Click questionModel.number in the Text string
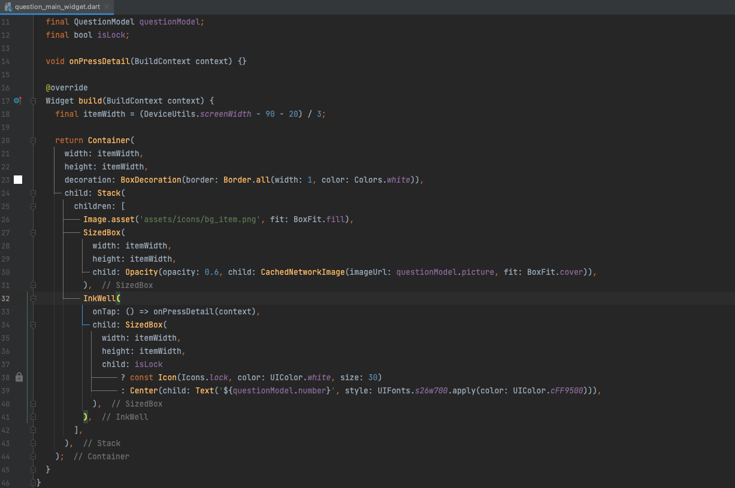 coord(280,390)
